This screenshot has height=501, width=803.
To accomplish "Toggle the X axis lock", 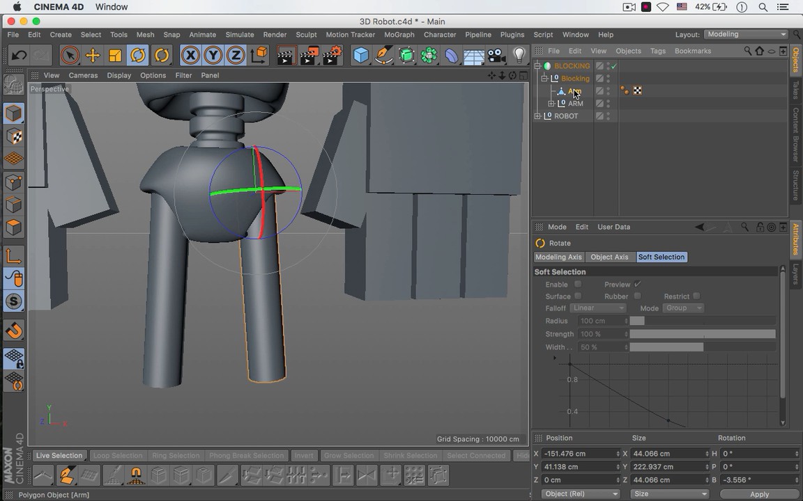I will click(190, 56).
